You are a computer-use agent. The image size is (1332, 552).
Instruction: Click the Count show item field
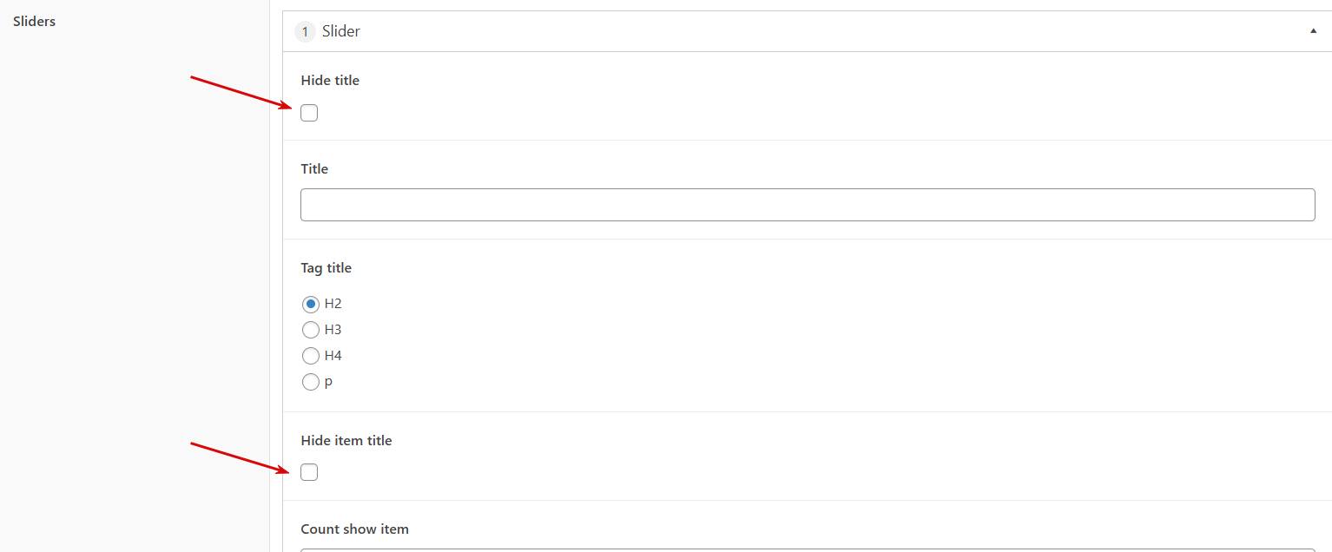[x=808, y=549]
